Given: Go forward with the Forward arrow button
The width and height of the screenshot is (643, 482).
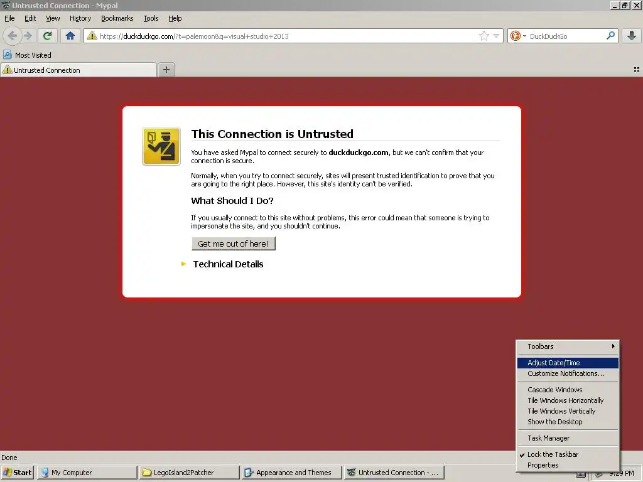Looking at the screenshot, I should coord(28,36).
